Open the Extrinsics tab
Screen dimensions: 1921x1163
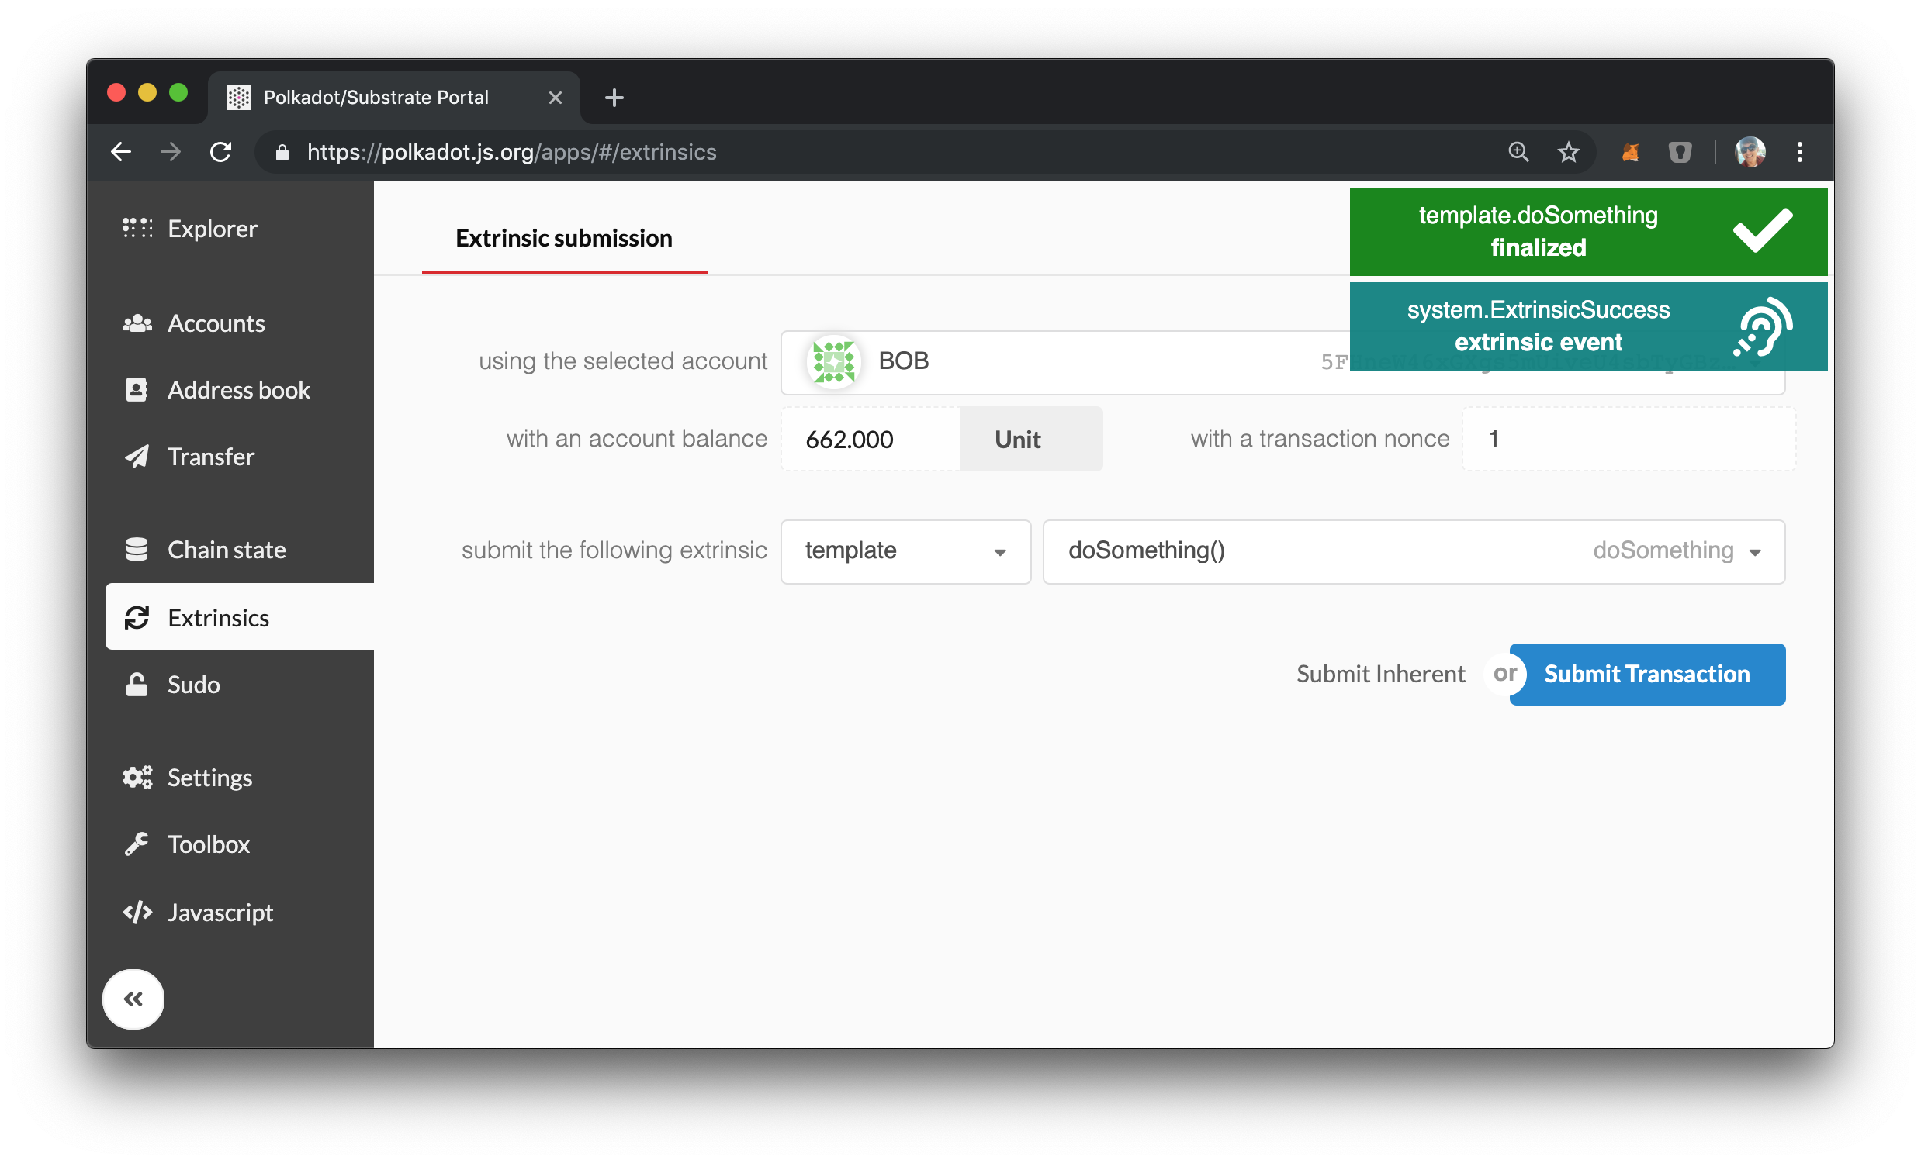pyautogui.click(x=218, y=616)
